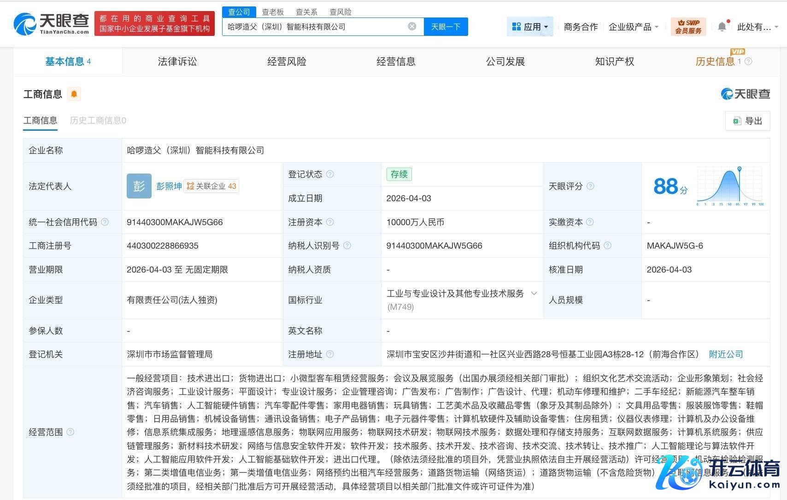Open the 应用 dropdown menu
The width and height of the screenshot is (787, 500).
[x=530, y=27]
